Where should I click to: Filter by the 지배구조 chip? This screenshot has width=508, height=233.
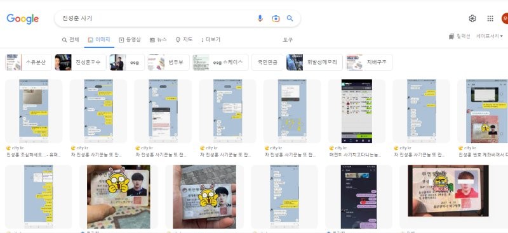click(369, 63)
